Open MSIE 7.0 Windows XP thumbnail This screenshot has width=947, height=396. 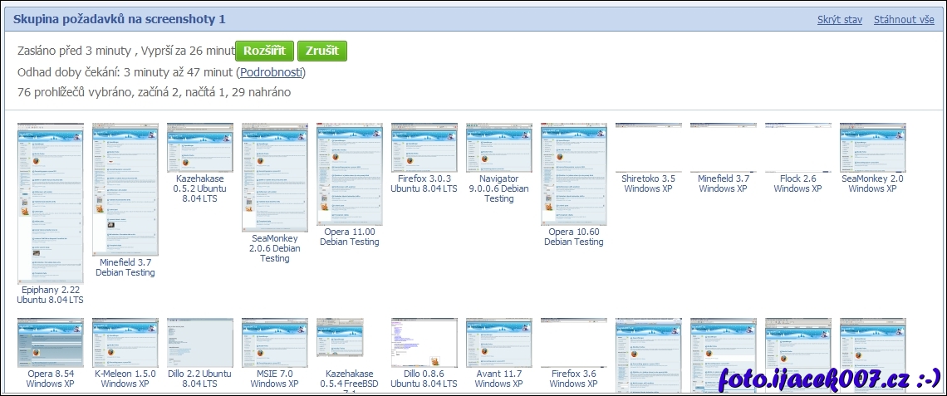[x=274, y=342]
